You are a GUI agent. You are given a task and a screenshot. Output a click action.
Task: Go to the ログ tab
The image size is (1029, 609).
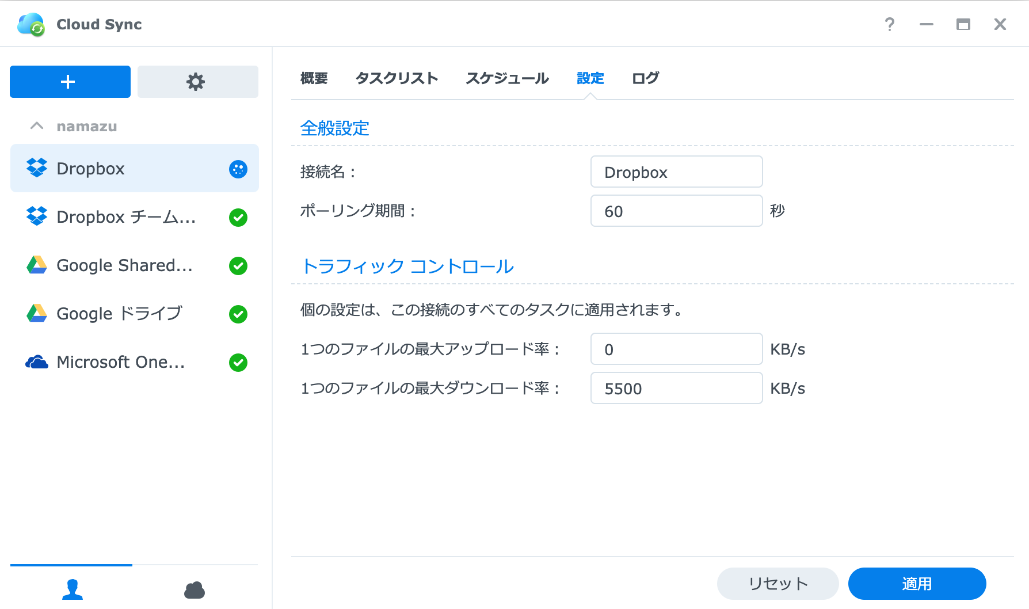pyautogui.click(x=645, y=78)
